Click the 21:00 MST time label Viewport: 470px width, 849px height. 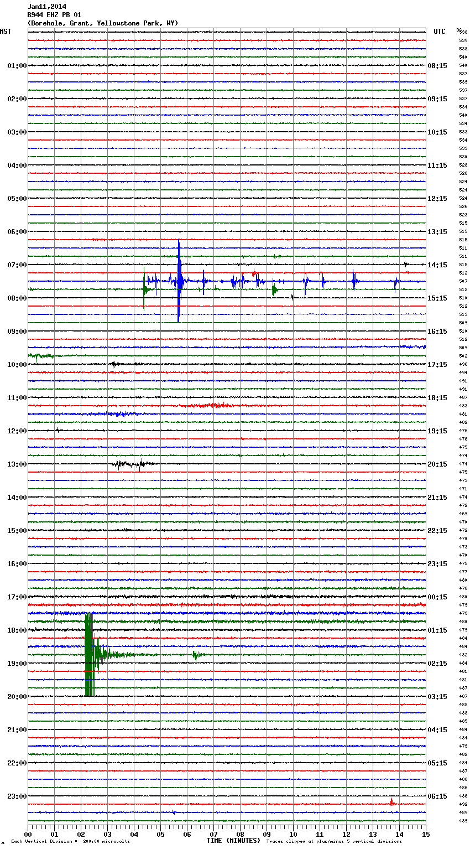[x=17, y=730]
